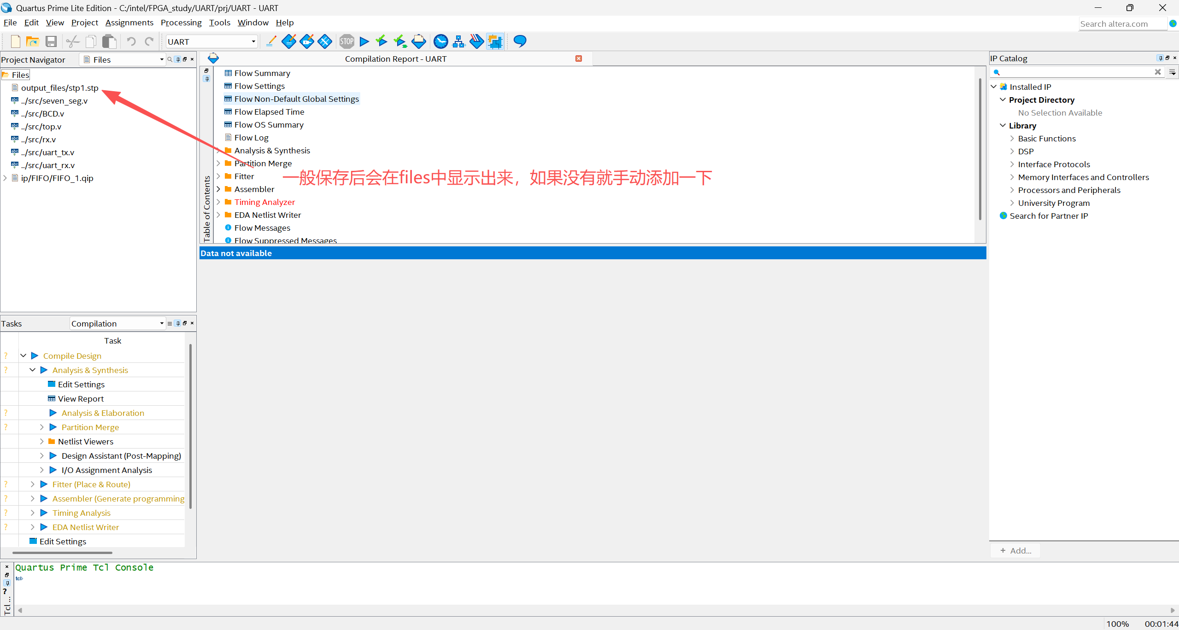Open the Assignments menu
Screen dimensions: 1179x630
(x=129, y=23)
